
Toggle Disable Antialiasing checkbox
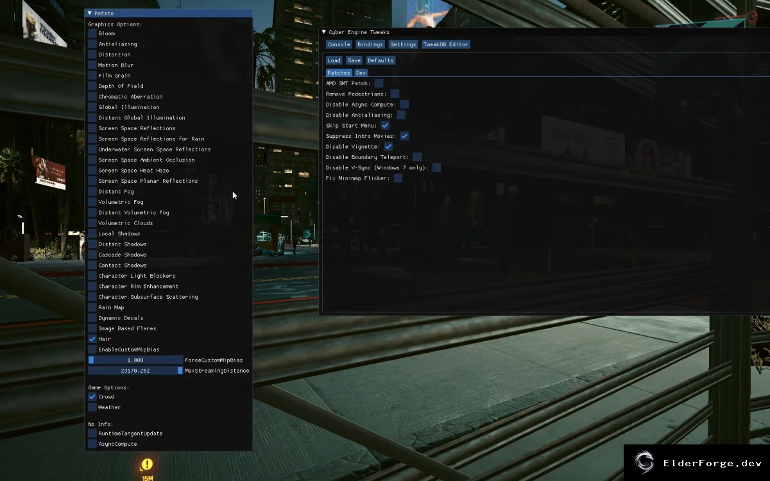401,115
